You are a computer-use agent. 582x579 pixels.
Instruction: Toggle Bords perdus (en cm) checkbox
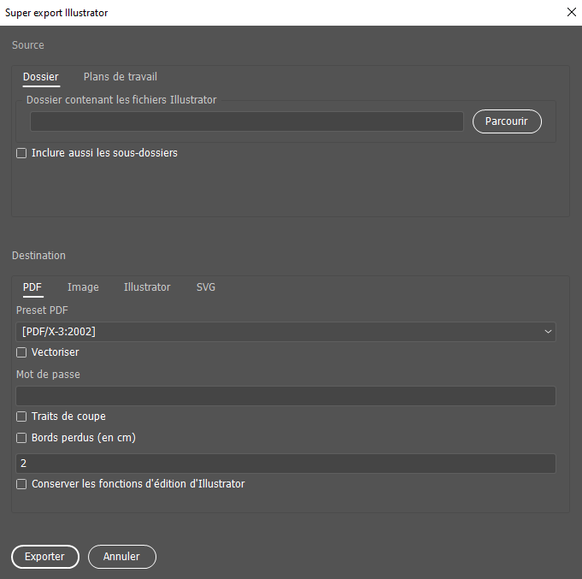click(21, 438)
